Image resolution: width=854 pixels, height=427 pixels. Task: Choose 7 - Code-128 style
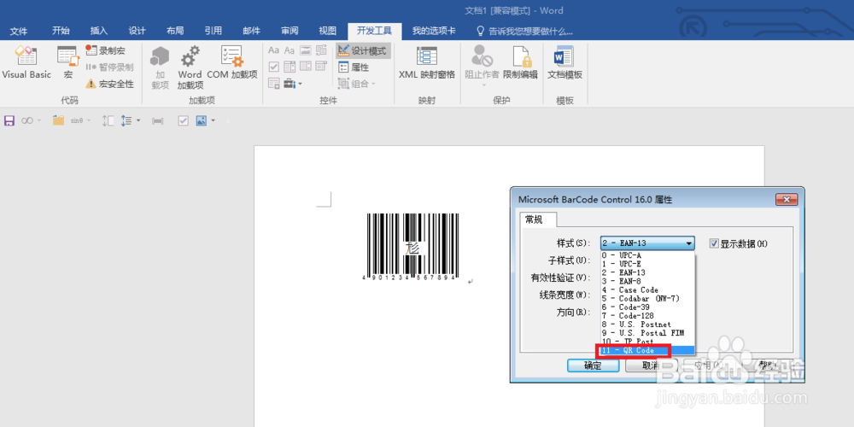(x=647, y=316)
